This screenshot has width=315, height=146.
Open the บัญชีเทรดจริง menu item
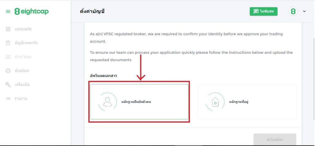point(26,43)
